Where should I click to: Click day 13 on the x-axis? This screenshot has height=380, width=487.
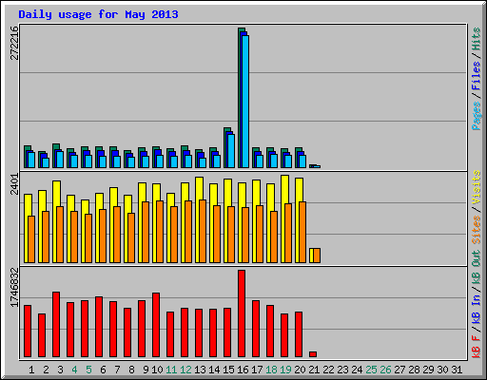click(x=200, y=370)
